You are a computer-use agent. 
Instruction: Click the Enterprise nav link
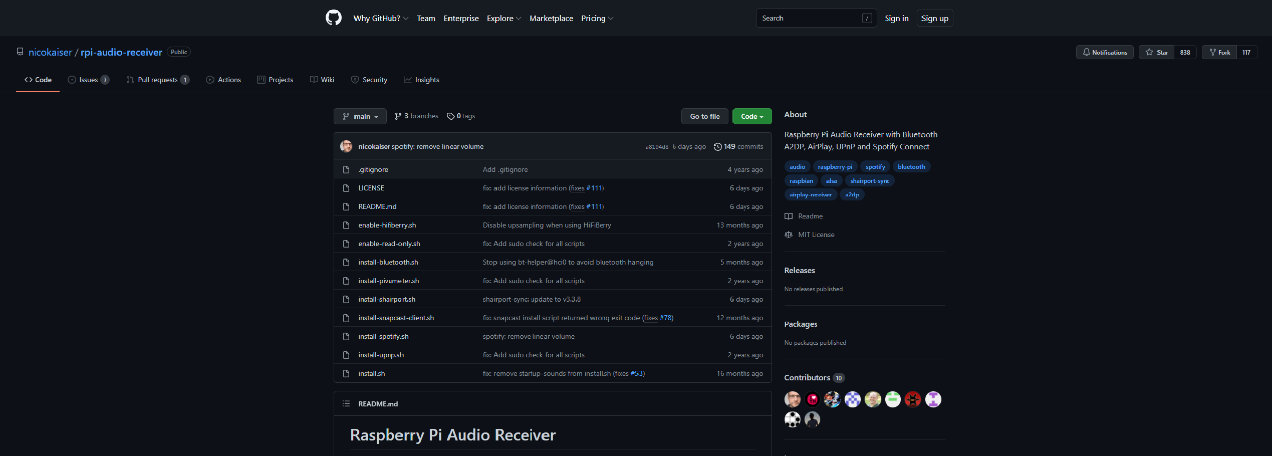tap(461, 18)
